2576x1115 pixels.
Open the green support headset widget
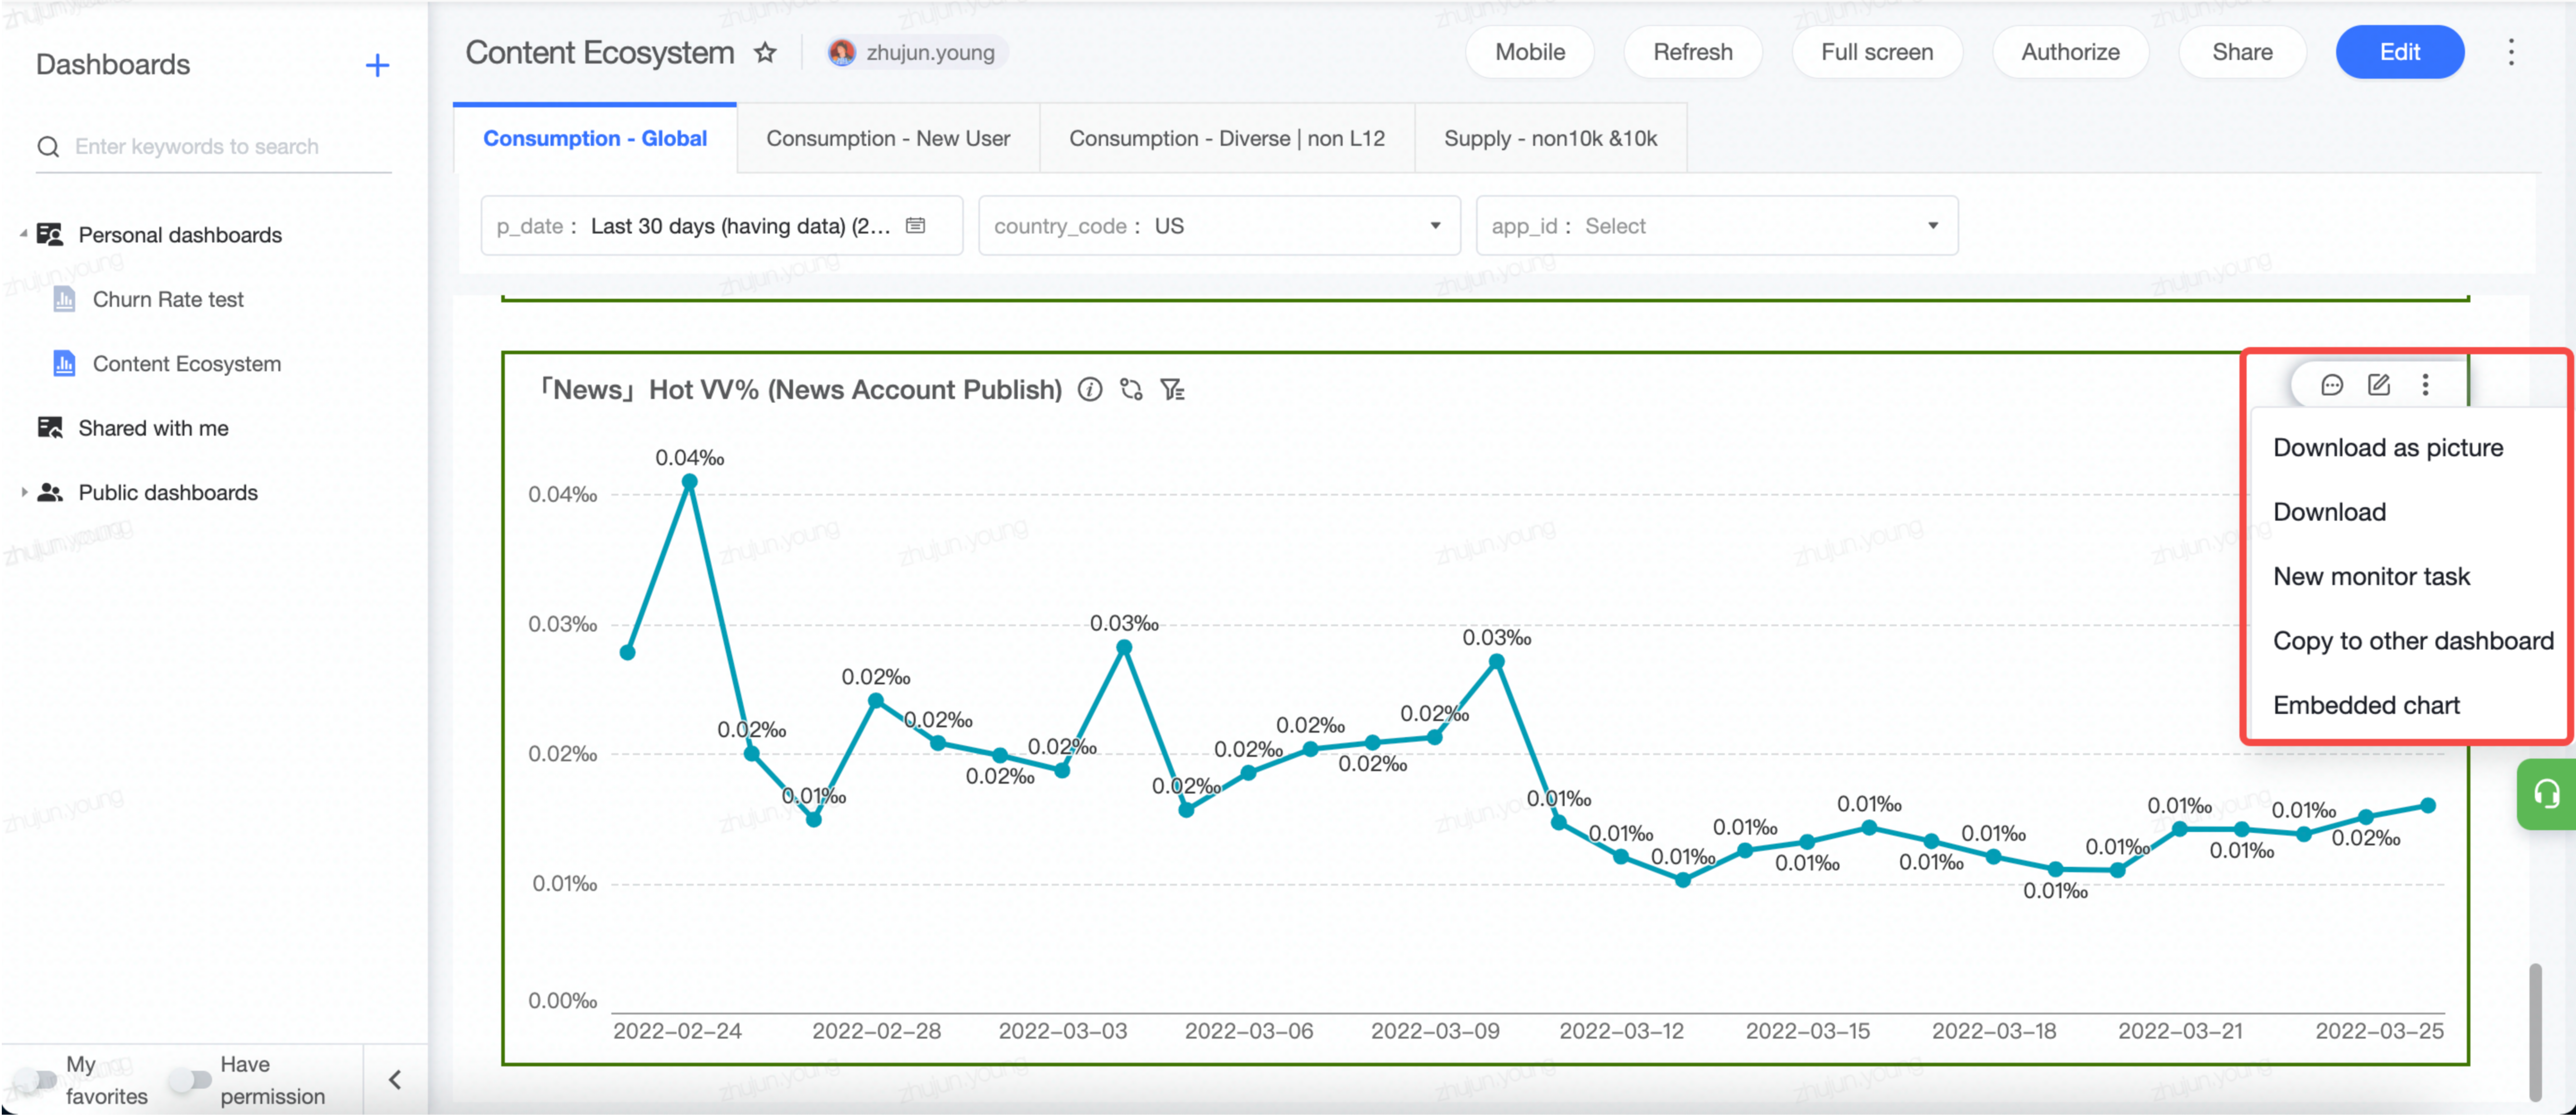click(x=2546, y=794)
